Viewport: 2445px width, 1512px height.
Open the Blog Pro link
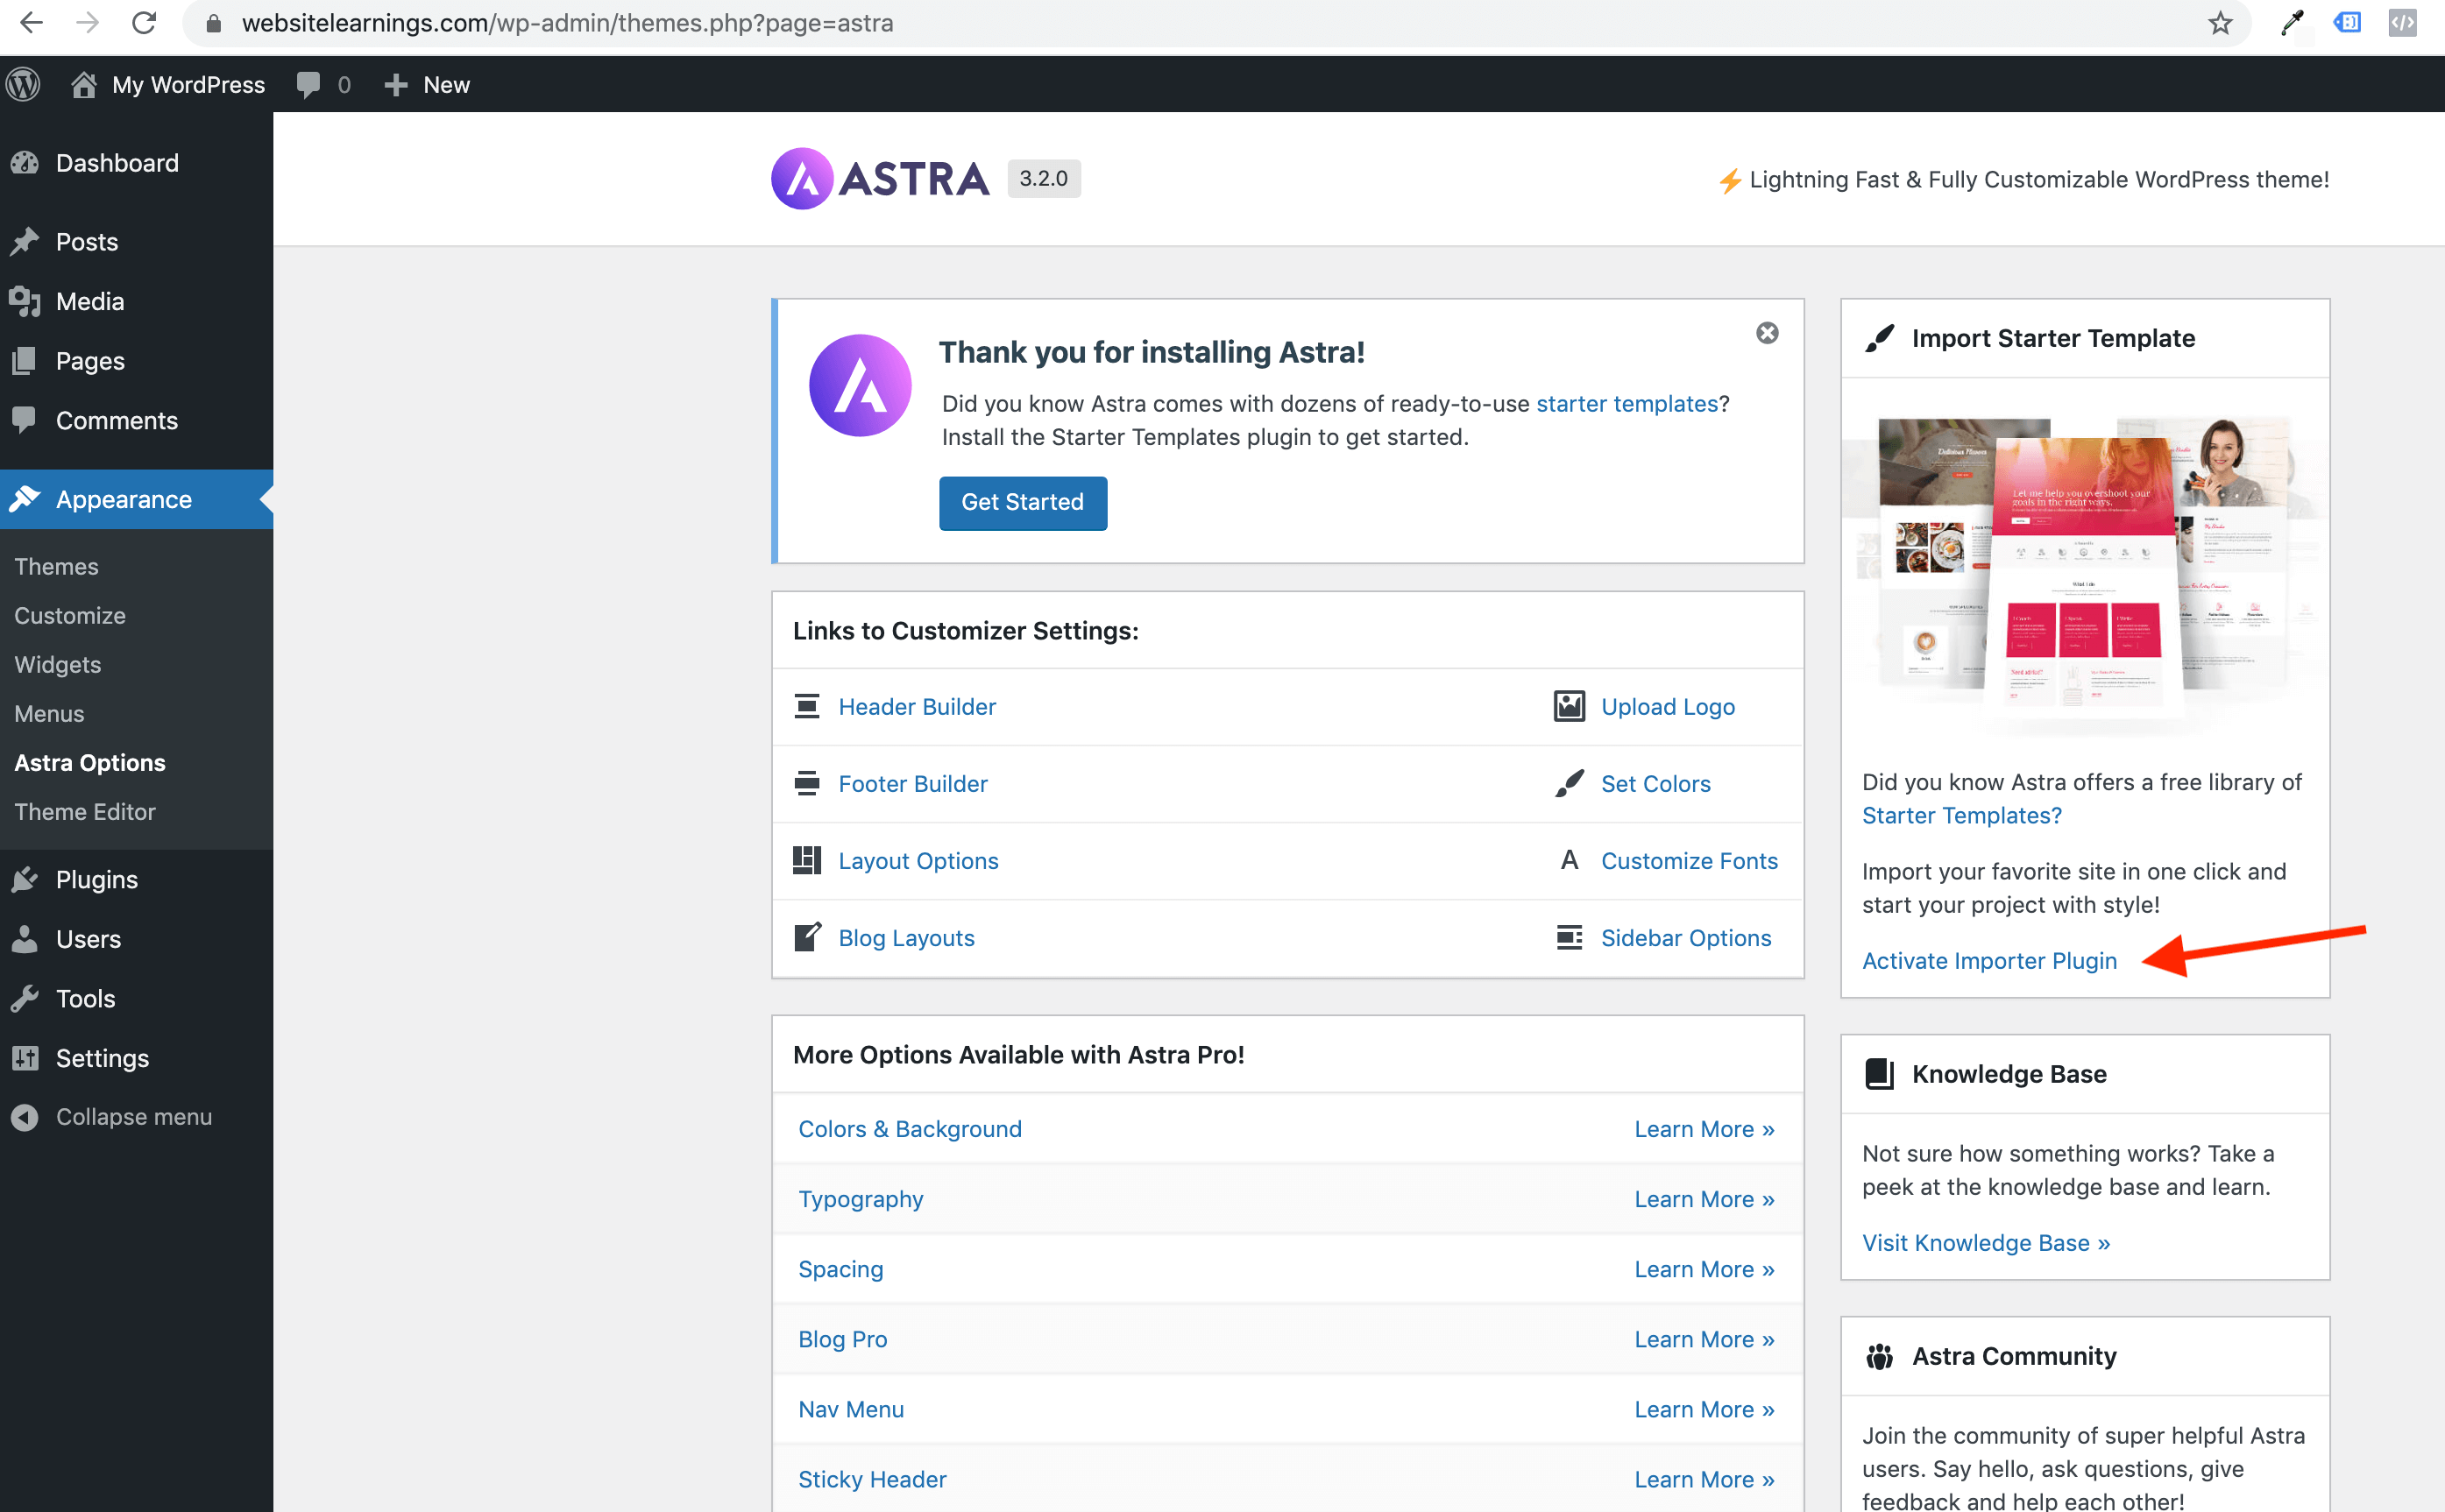[842, 1339]
